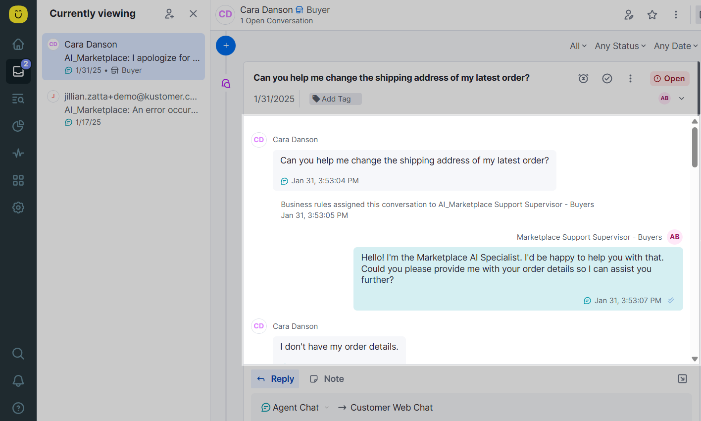Open the Notifications bell
This screenshot has height=421, width=701.
(x=18, y=381)
